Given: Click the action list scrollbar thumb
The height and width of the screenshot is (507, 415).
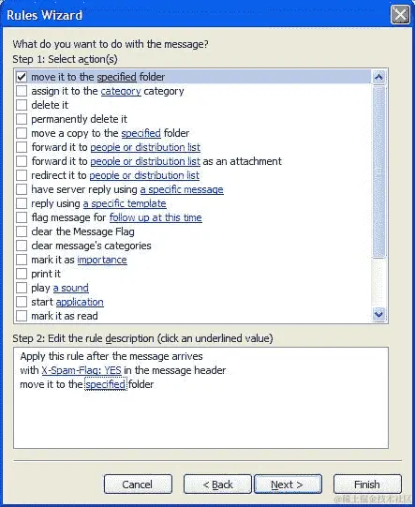Looking at the screenshot, I should [378, 171].
